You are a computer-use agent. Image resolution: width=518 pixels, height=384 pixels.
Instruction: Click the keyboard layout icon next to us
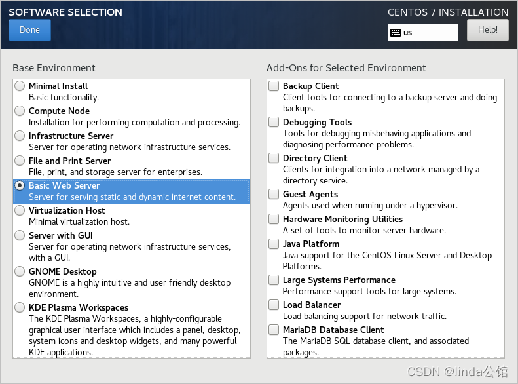pos(396,33)
